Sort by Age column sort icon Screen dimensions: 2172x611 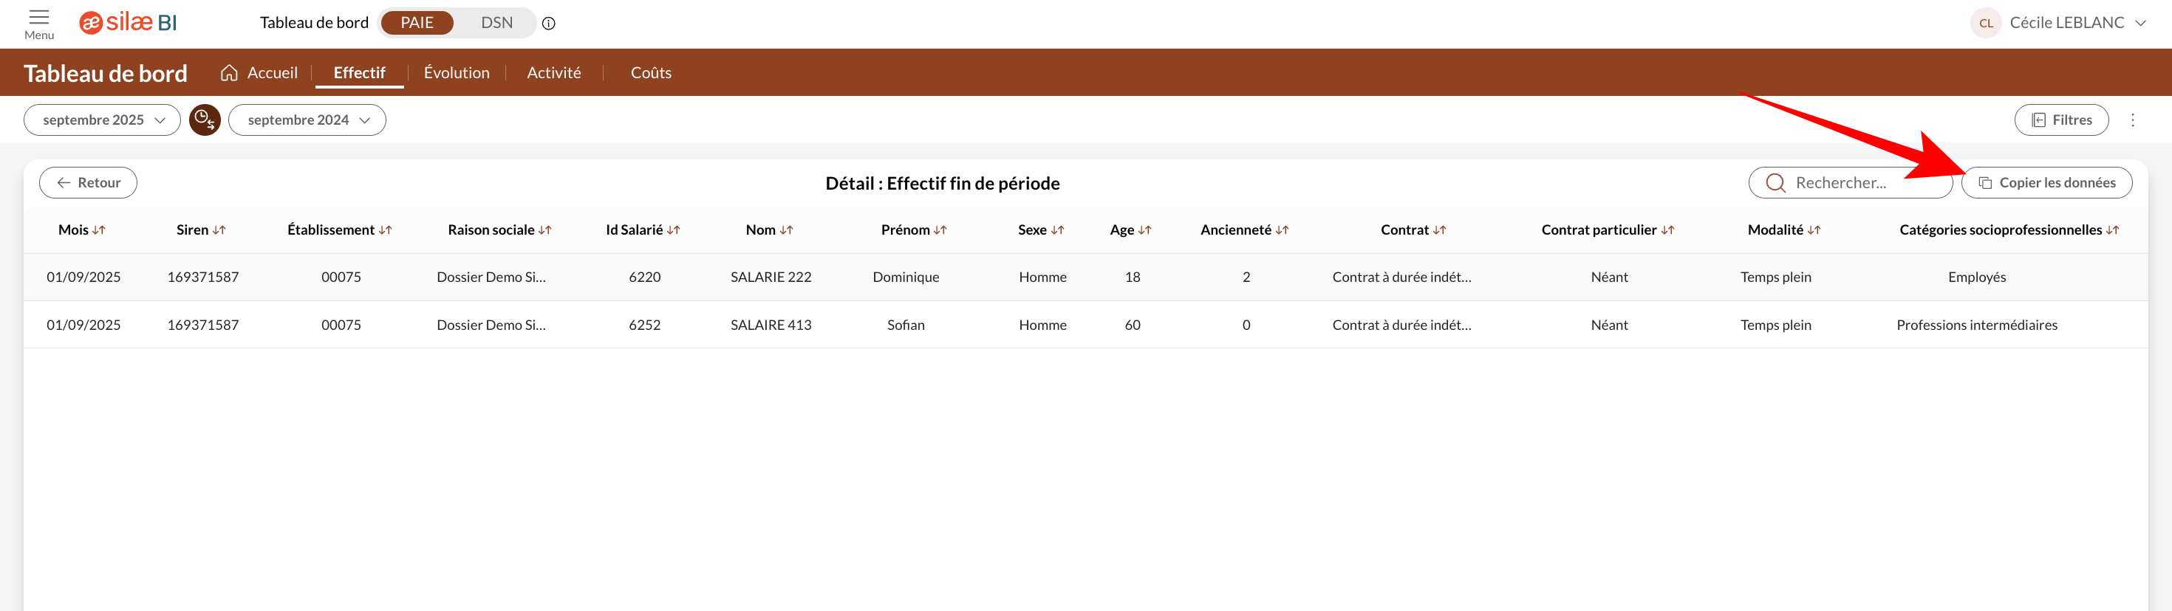click(1144, 230)
